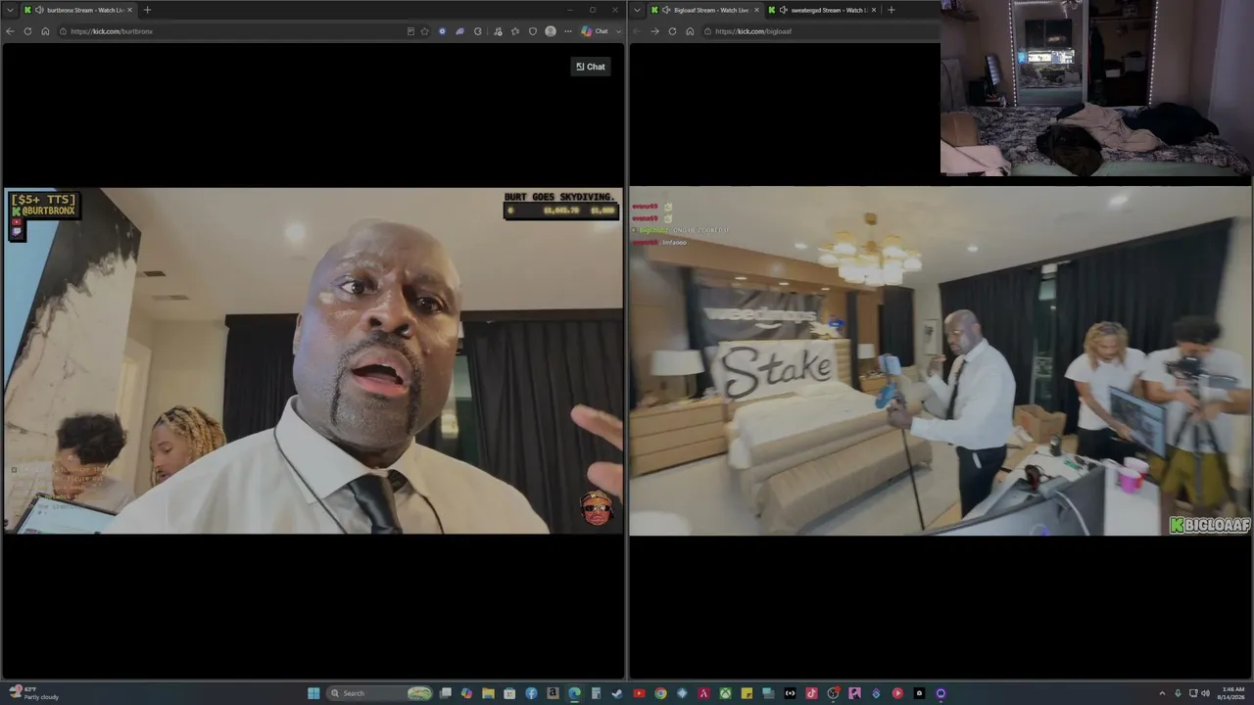1254x705 pixels.
Task: Open the profile avatar in the burtbronx browser toolbar
Action: (x=551, y=31)
